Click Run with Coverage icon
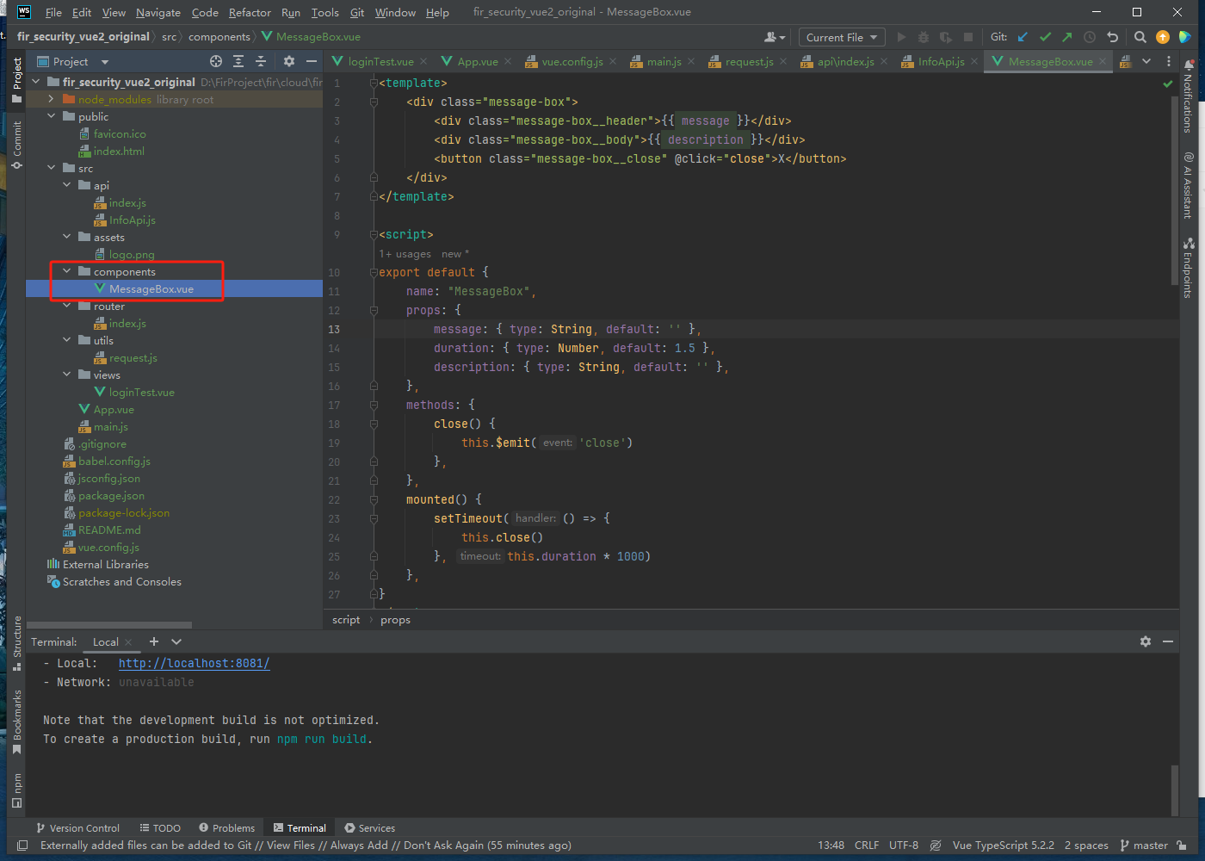Screen dimensions: 1205x861 [x=946, y=37]
